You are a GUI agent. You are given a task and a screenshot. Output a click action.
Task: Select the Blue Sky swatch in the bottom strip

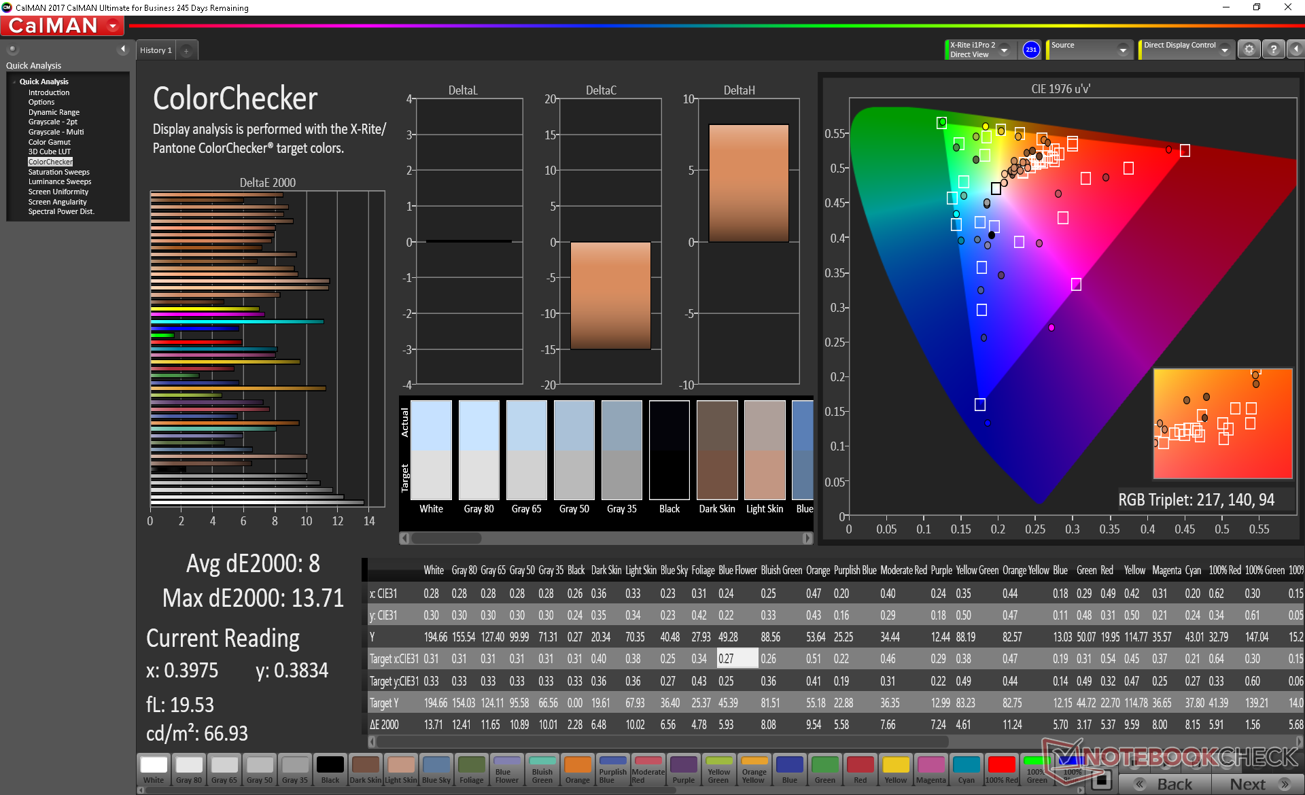pos(436,770)
